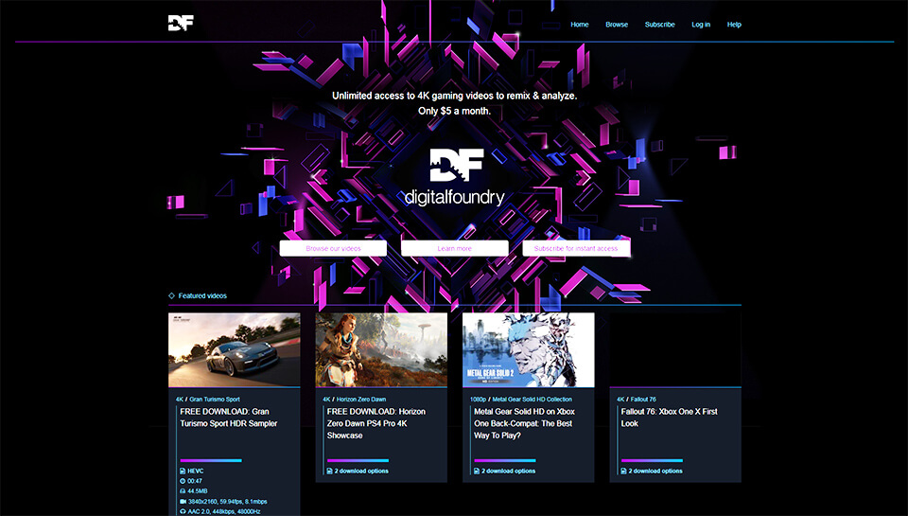This screenshot has height=516, width=908.
Task: Click the diamond icon beside Featured videos
Action: (171, 295)
